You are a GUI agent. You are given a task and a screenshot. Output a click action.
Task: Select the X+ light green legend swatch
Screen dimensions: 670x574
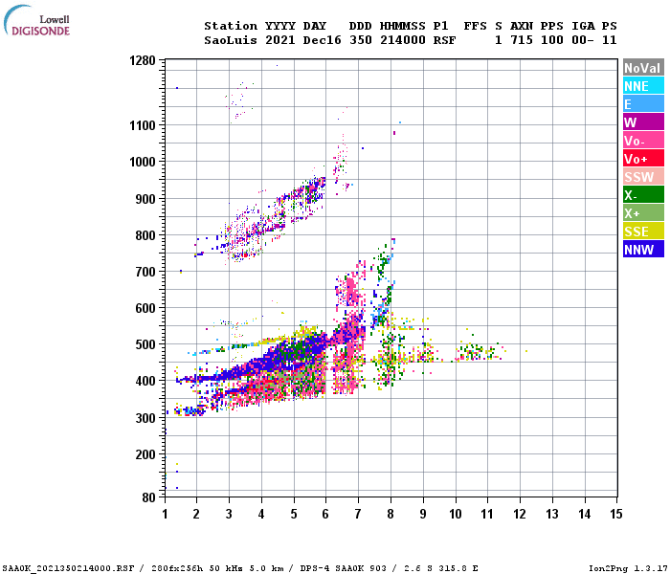coord(643,213)
